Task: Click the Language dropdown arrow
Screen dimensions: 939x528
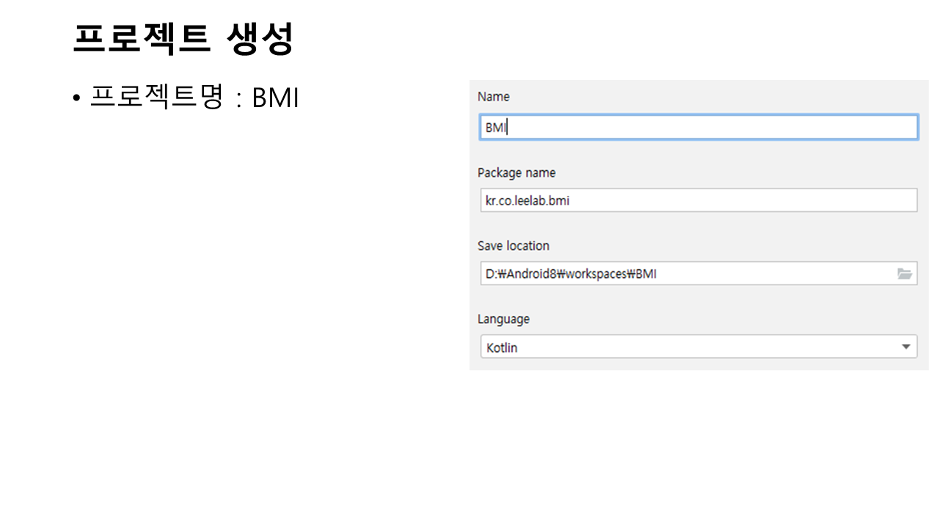Action: click(x=906, y=347)
